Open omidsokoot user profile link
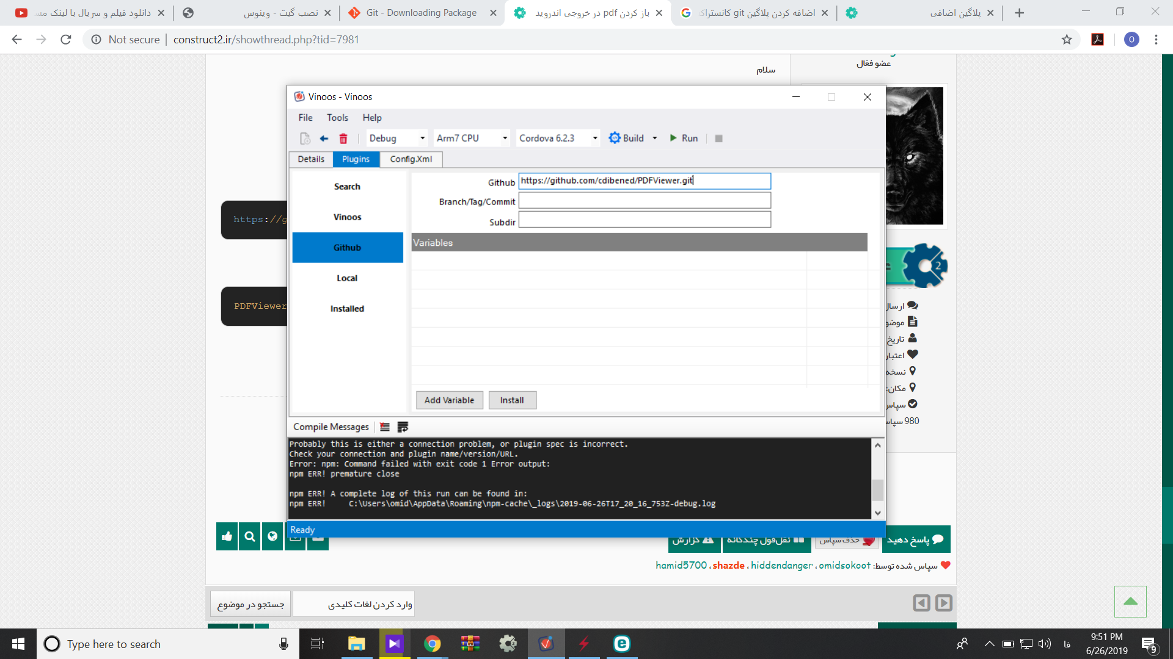The image size is (1173, 659). click(844, 566)
